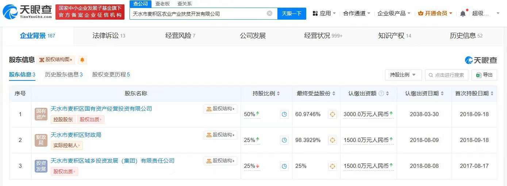
Task: Click the 财政局 badge in row 2
Action: pyautogui.click(x=41, y=140)
